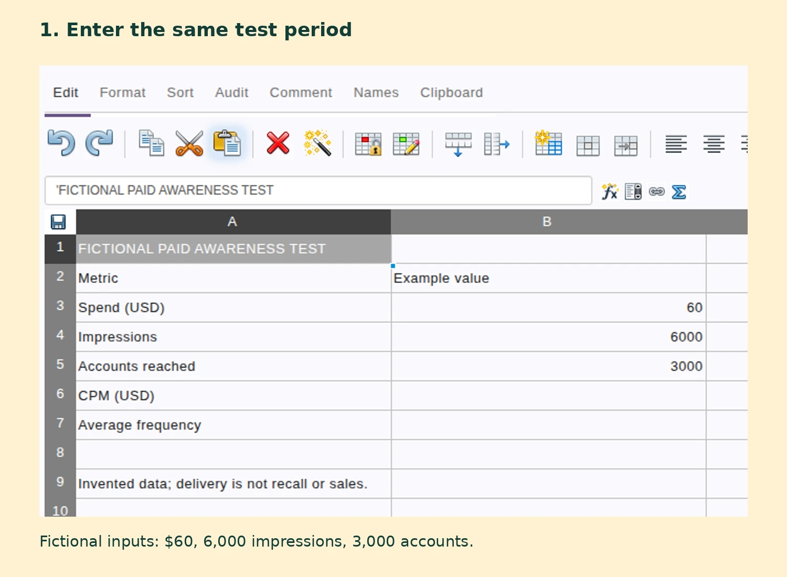The width and height of the screenshot is (787, 577).
Task: Select row 3 header
Action: [60, 307]
